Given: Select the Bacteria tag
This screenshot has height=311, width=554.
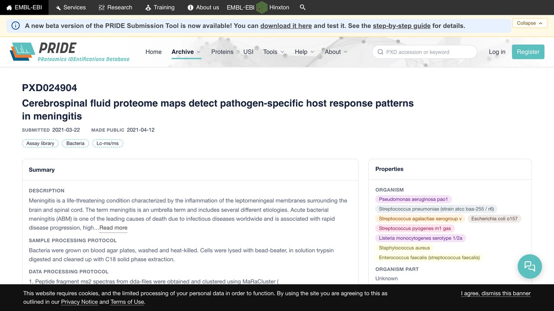Looking at the screenshot, I should [x=75, y=143].
